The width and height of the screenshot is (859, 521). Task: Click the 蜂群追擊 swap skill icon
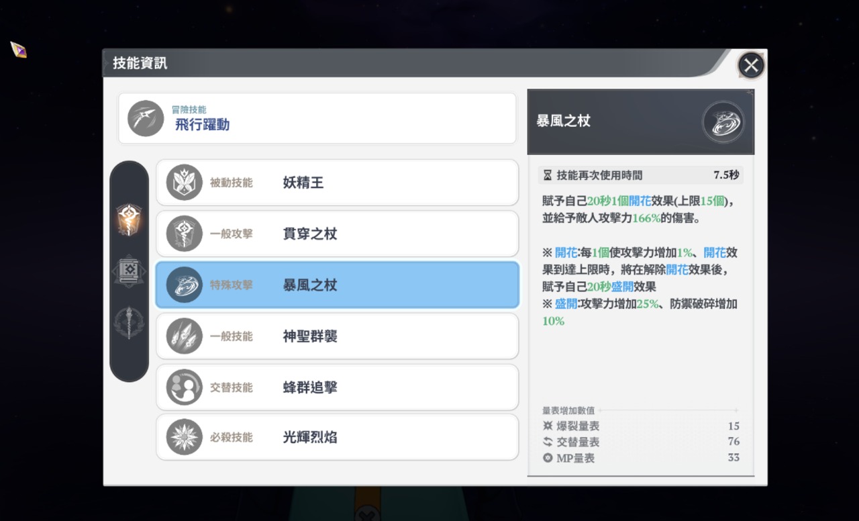tap(184, 387)
